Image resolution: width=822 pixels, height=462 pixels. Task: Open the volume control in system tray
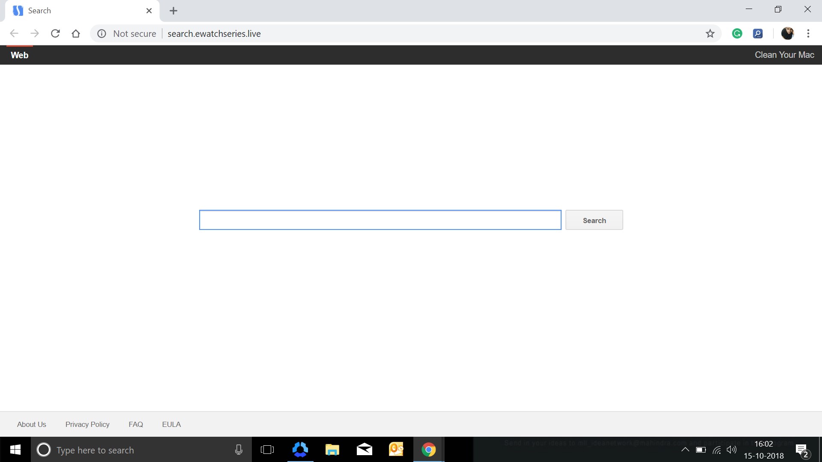click(x=732, y=450)
